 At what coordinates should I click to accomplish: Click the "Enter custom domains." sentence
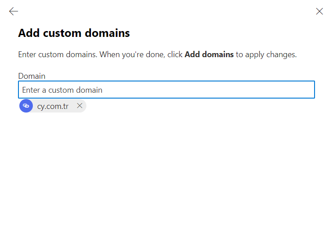(58, 54)
